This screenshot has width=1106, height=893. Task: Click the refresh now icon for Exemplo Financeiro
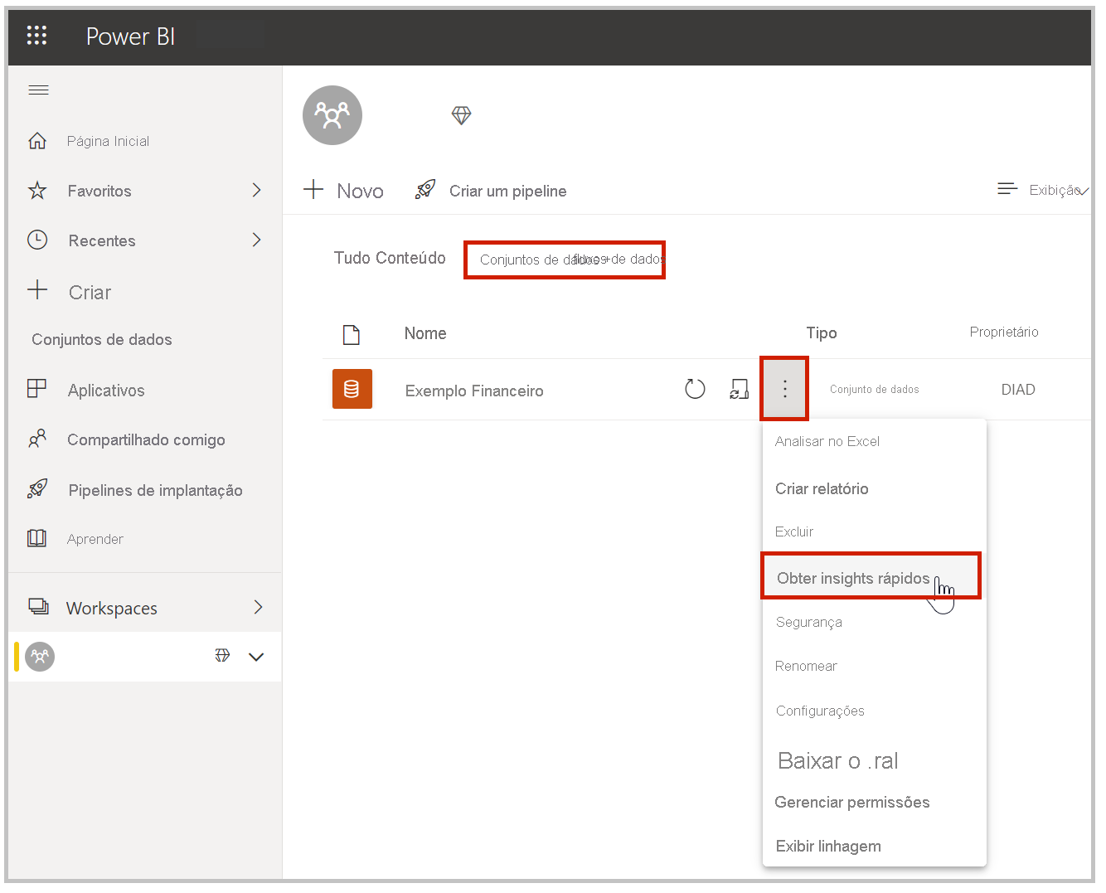pos(695,389)
